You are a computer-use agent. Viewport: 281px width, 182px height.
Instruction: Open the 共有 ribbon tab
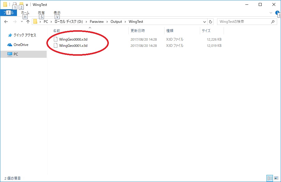pos(41,13)
